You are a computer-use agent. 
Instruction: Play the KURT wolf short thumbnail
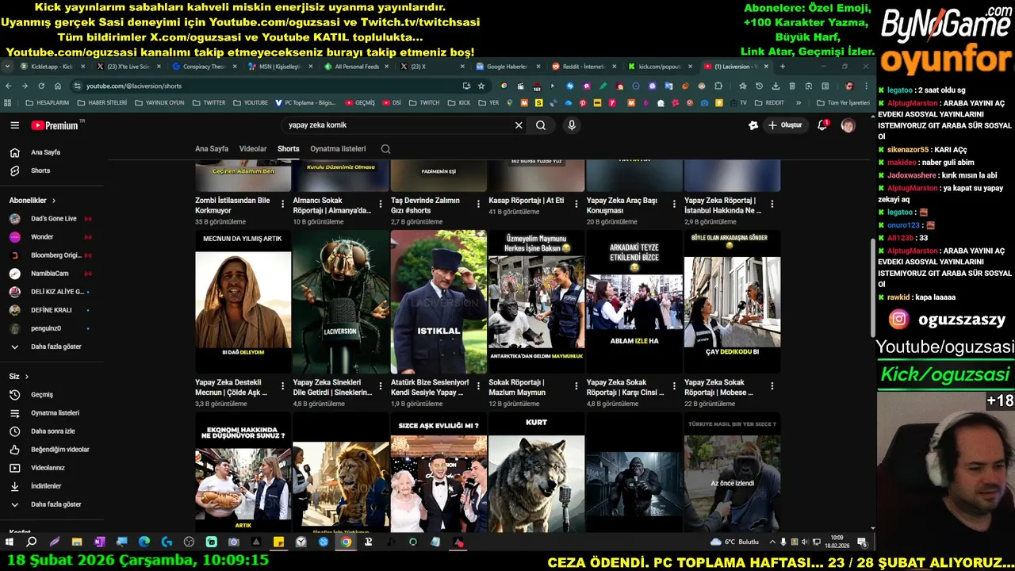[x=536, y=473]
